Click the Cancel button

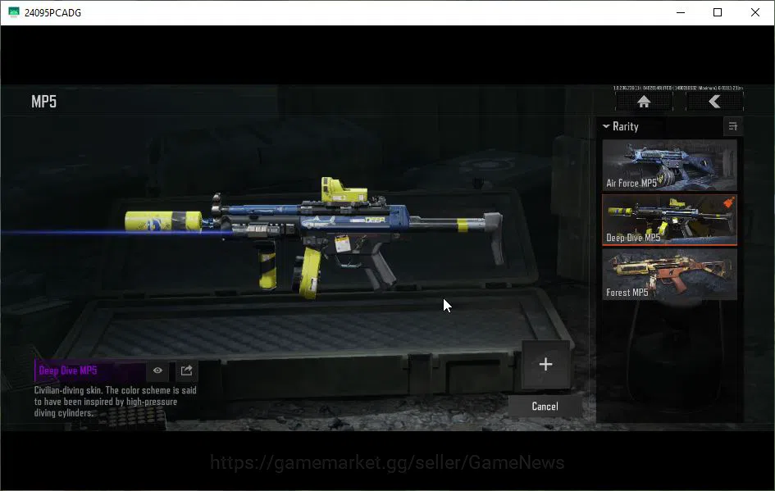coord(545,407)
